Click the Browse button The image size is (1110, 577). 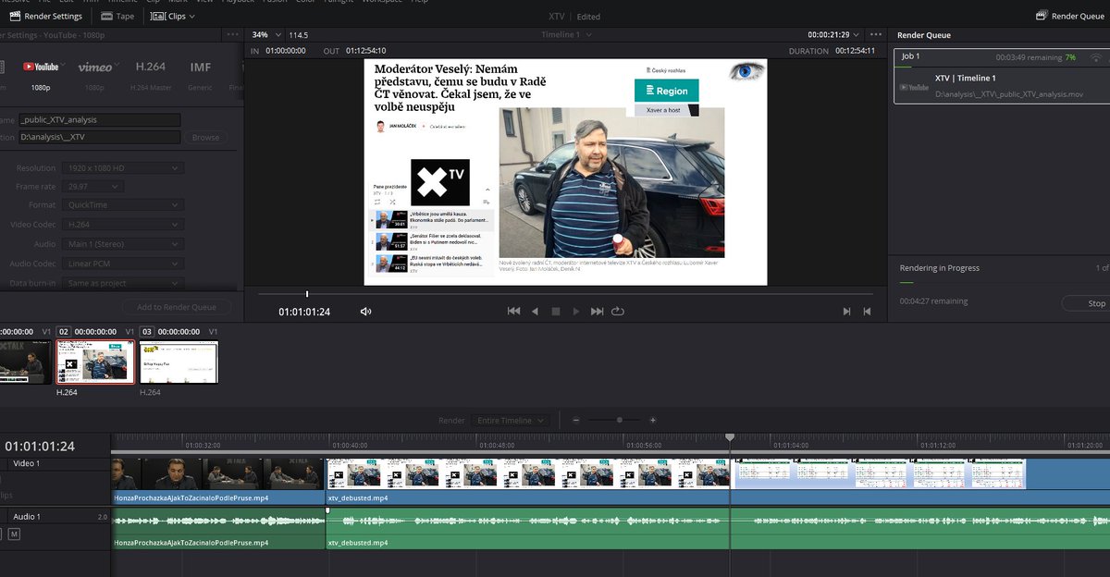point(205,137)
